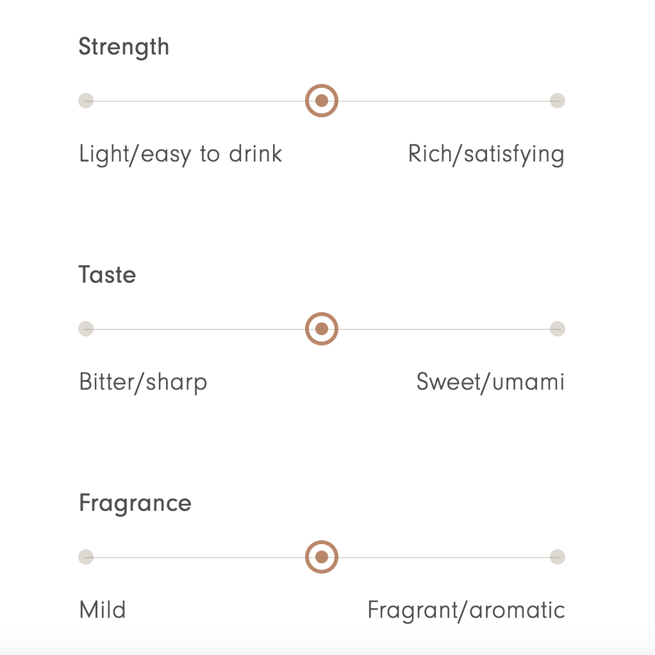Image resolution: width=655 pixels, height=655 pixels.
Task: Click Taste track between center and sweet end
Action: pyautogui.click(x=444, y=329)
